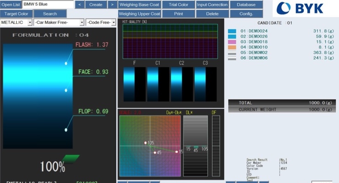Click the FLASH point on the gradient
Screen dimensions: 339x183
66,63
